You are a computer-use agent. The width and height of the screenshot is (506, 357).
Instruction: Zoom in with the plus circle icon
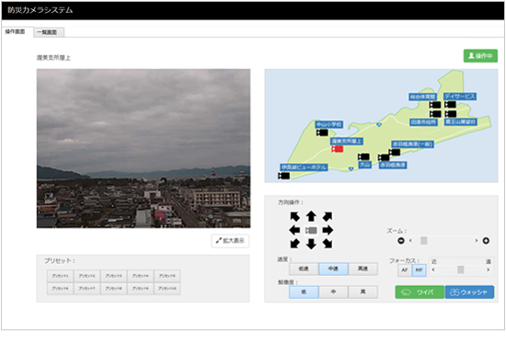click(x=486, y=240)
